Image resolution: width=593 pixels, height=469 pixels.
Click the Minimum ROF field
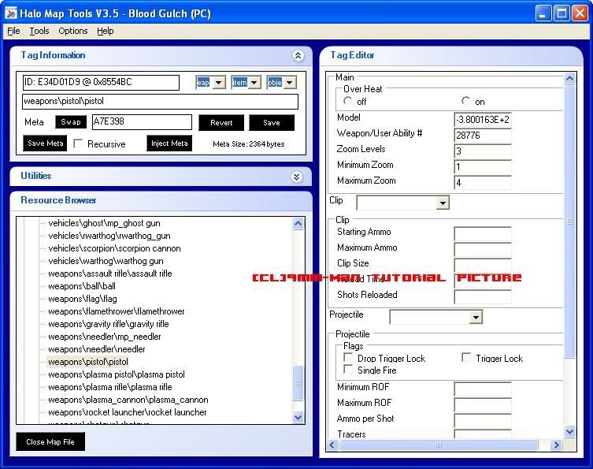483,389
